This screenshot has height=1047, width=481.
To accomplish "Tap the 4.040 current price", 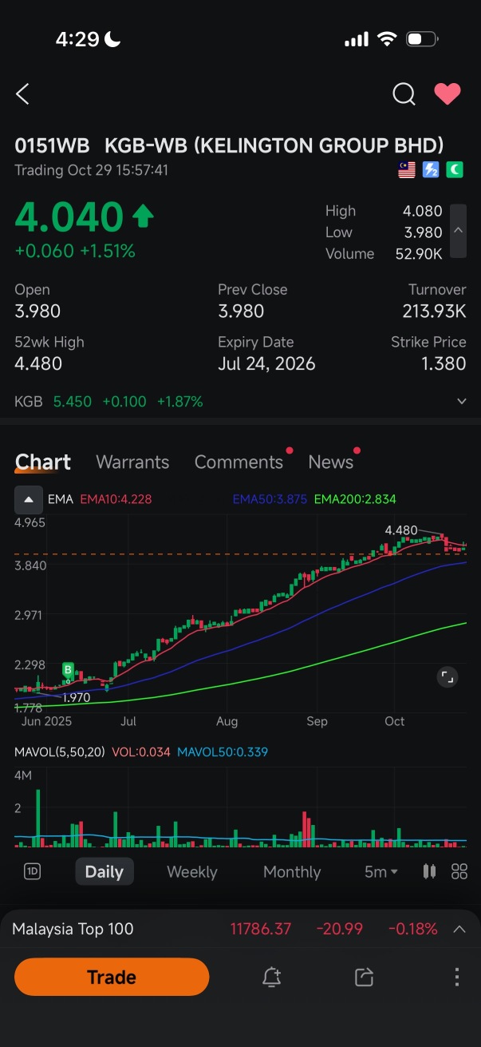I will click(69, 217).
